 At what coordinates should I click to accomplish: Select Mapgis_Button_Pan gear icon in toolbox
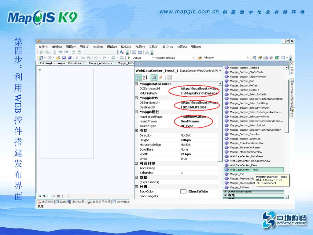click(226, 81)
